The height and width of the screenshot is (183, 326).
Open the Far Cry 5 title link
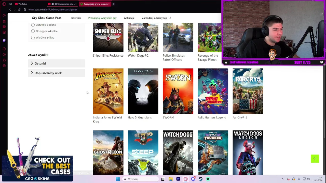[x=240, y=117]
